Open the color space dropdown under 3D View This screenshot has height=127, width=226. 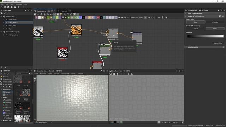click(45, 122)
